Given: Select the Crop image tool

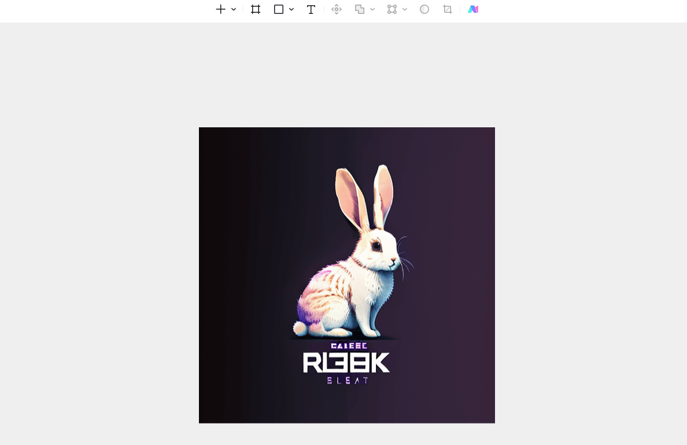Looking at the screenshot, I should click(x=448, y=9).
